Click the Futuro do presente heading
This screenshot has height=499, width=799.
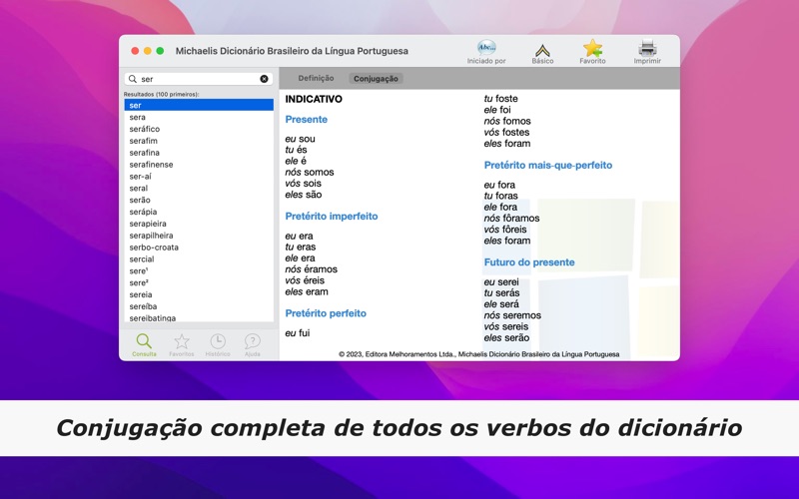coord(529,262)
